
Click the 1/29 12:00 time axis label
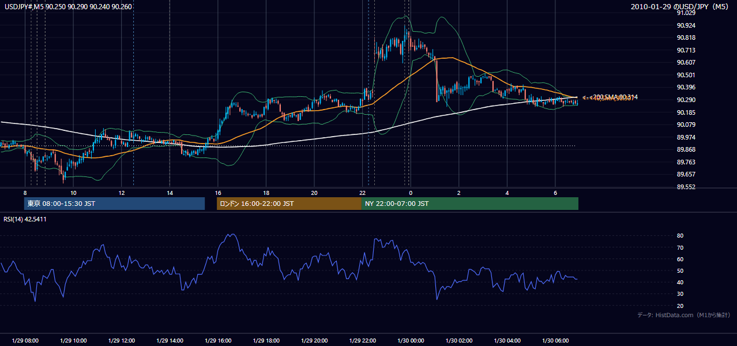pos(122,341)
